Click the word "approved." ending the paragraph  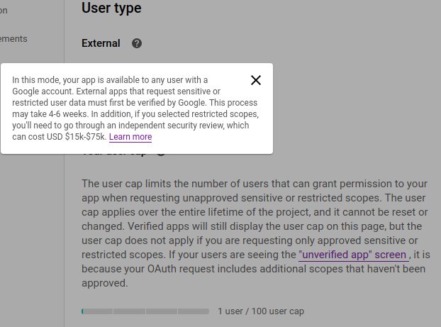105,284
